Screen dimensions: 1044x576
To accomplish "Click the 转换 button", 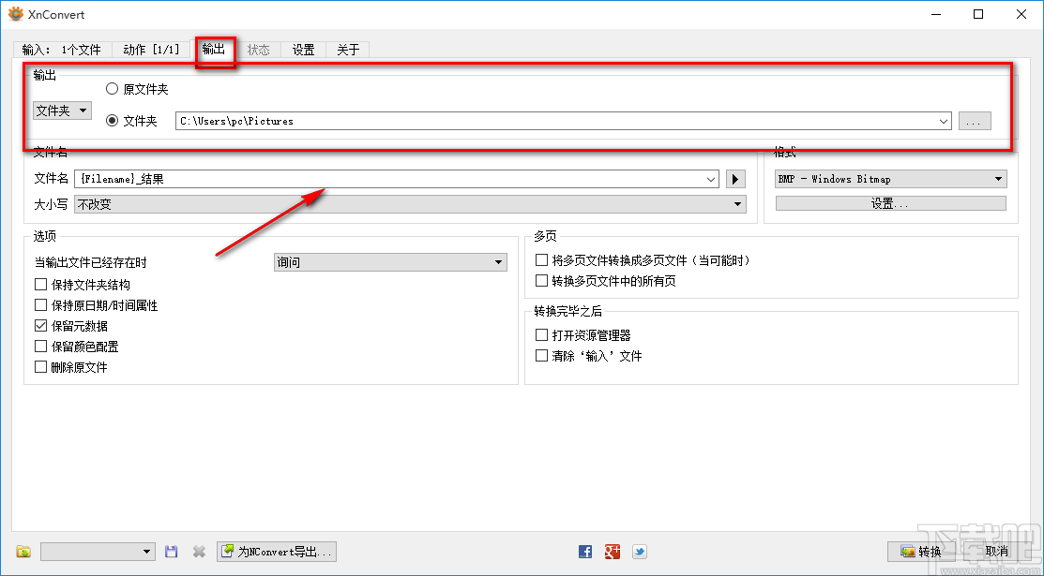I will pyautogui.click(x=921, y=552).
